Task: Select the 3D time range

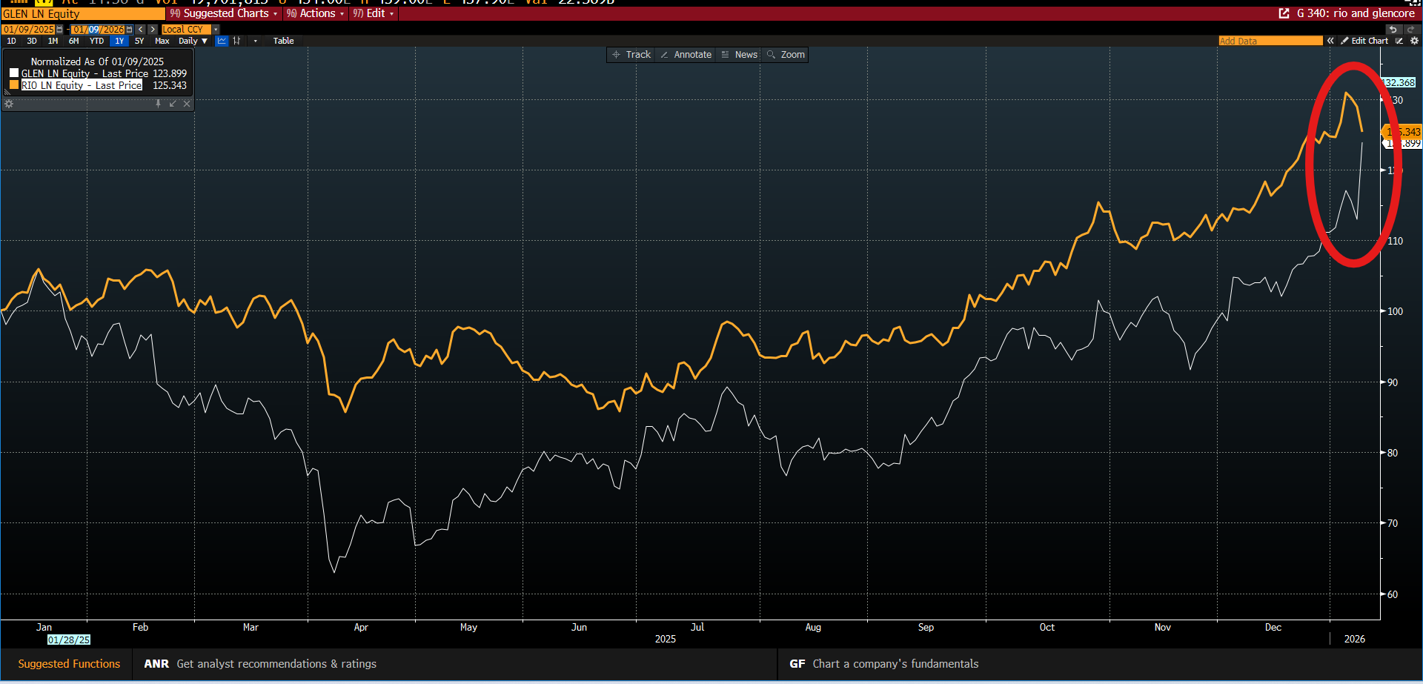Action: (x=32, y=41)
